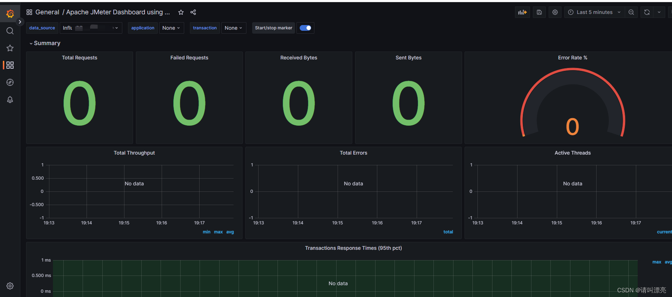Click the Apache JMeter Dashboard title
The width and height of the screenshot is (672, 297).
pos(118,12)
